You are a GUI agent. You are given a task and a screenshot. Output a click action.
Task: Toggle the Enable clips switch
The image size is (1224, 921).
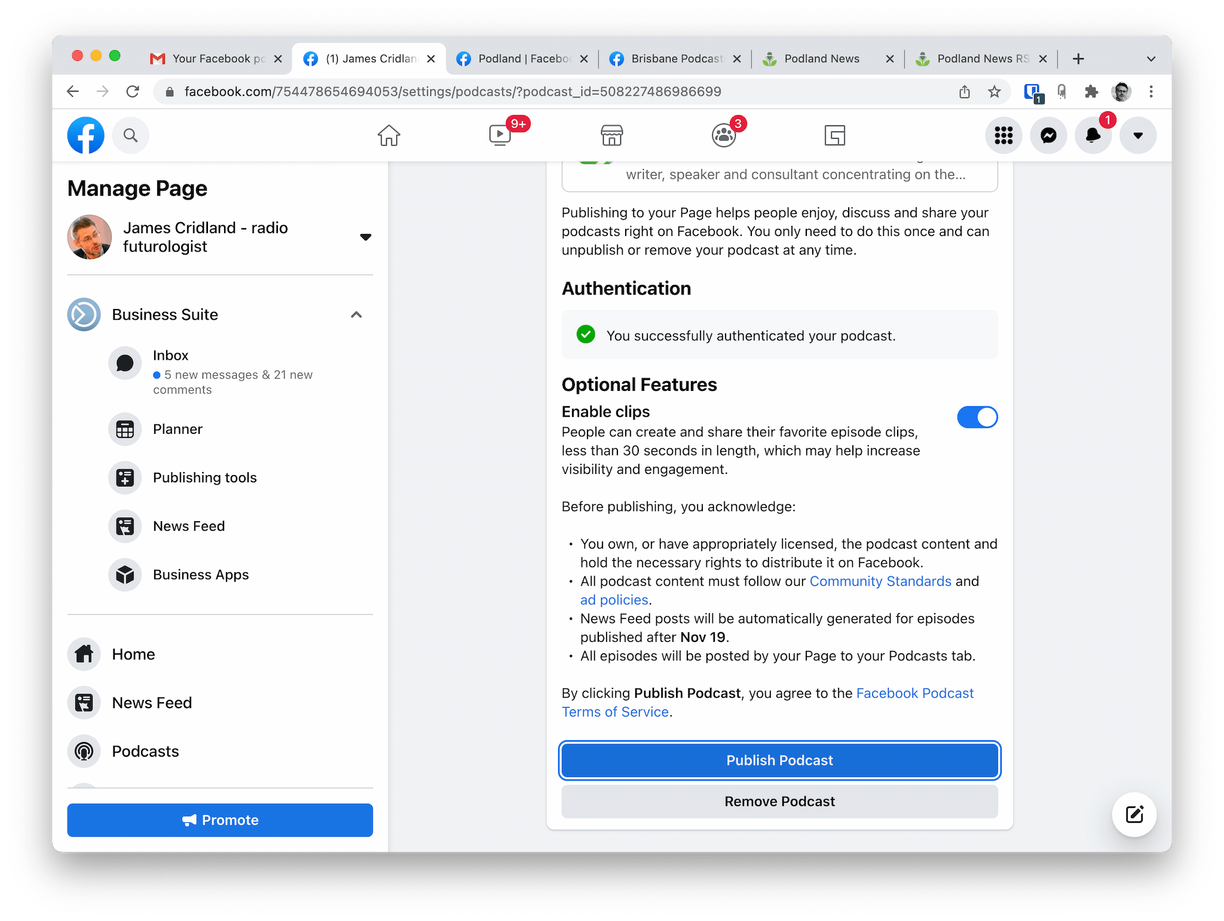[977, 417]
